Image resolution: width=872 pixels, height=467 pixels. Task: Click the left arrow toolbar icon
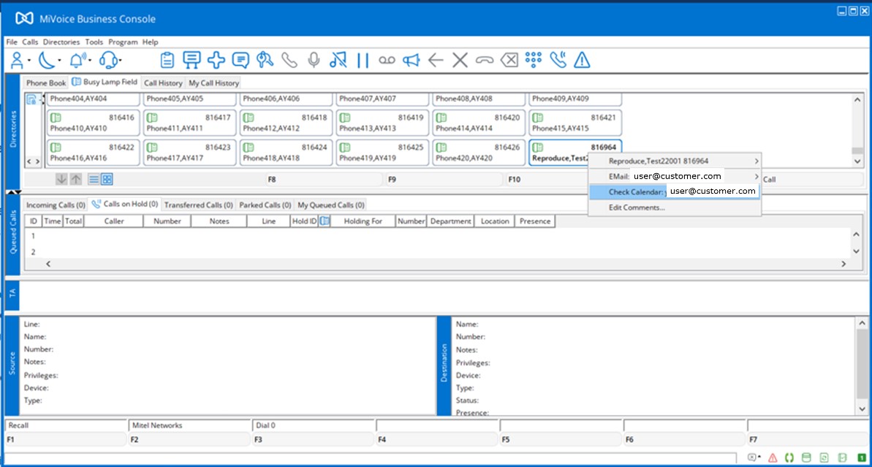click(436, 60)
